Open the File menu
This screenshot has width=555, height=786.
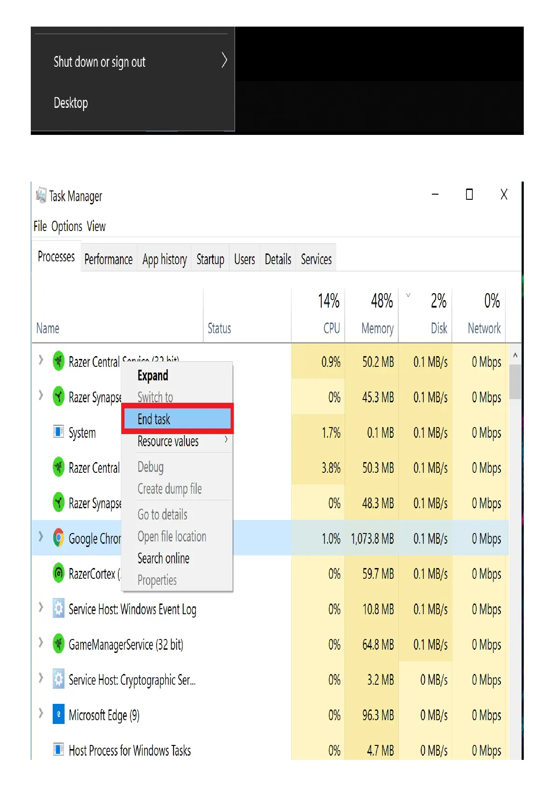tap(40, 226)
